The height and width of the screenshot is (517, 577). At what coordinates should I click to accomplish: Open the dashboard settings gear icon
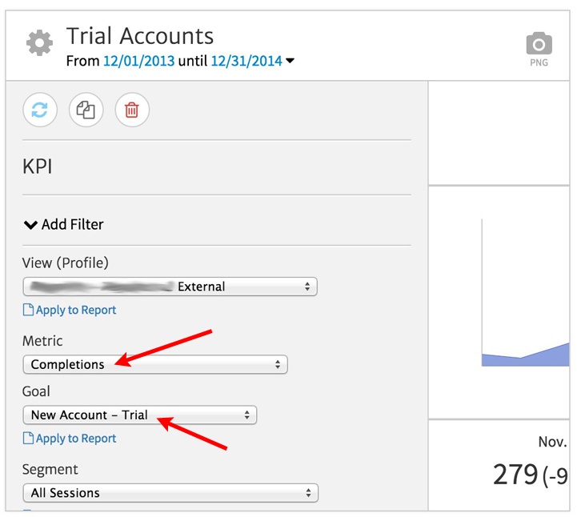39,43
